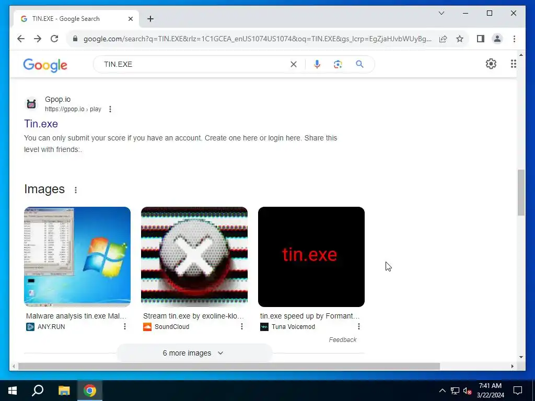
Task: Close the TIN.EXE Google Search tab
Action: pyautogui.click(x=130, y=19)
